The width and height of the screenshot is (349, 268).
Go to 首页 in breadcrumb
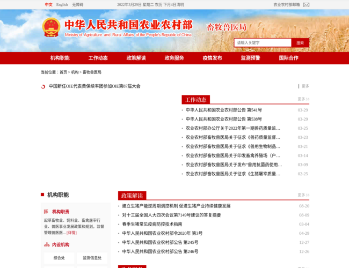(63, 72)
